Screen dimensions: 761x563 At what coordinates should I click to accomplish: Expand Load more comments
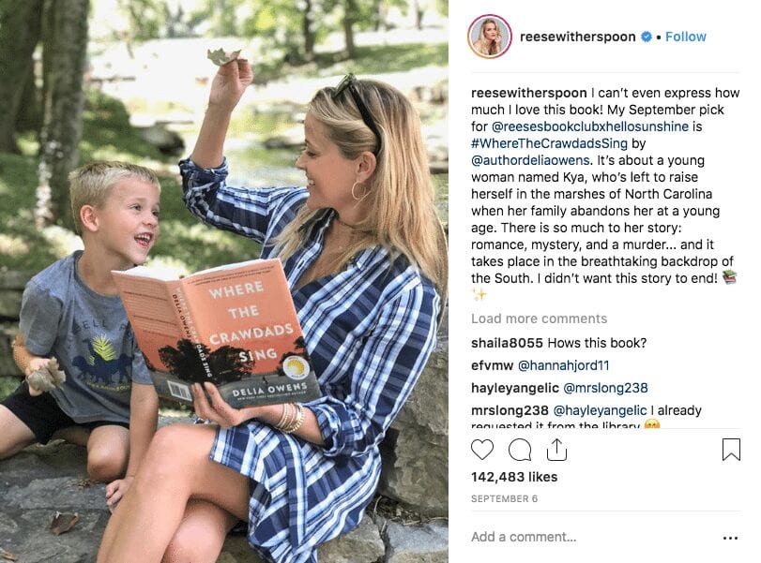click(x=539, y=319)
